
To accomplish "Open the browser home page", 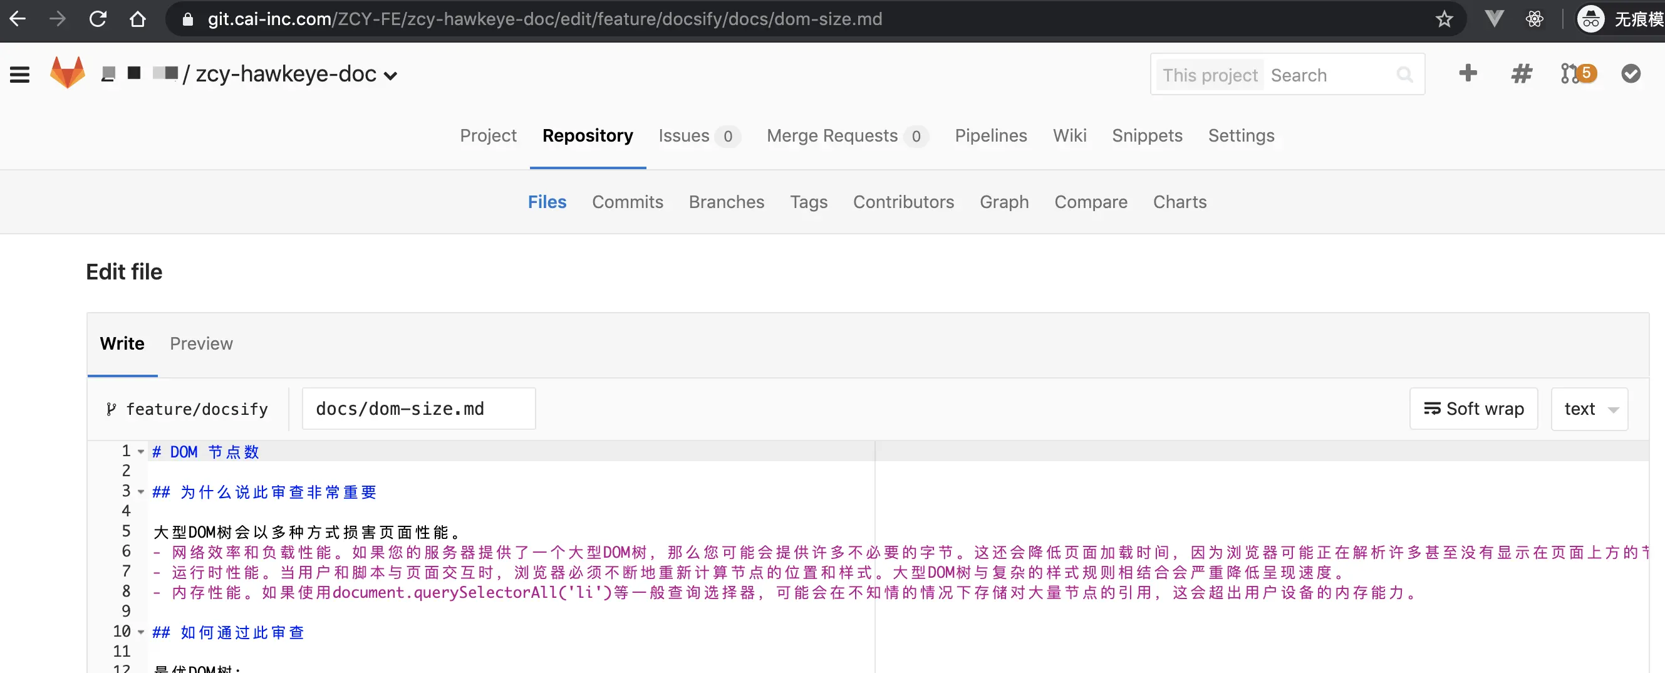I will tap(138, 19).
